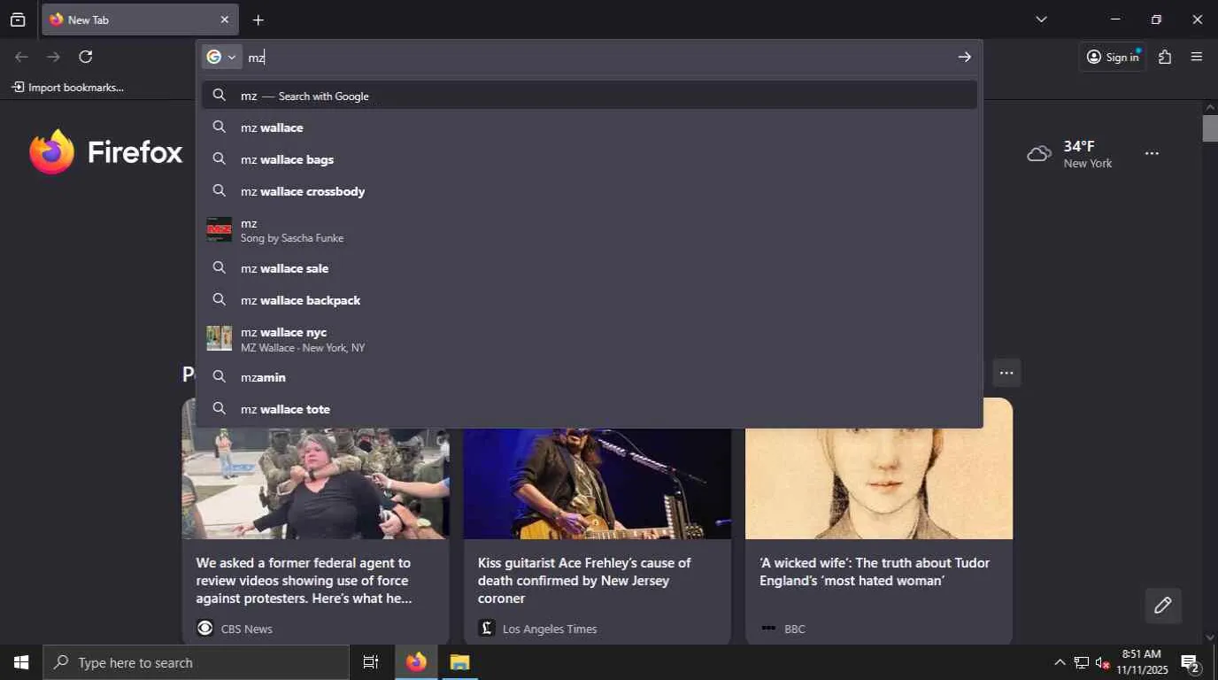Open Task View on the taskbar
The image size is (1218, 680).
[371, 662]
